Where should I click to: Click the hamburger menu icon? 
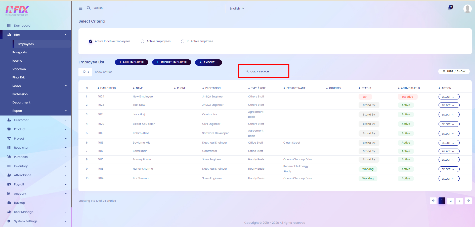coord(80,8)
